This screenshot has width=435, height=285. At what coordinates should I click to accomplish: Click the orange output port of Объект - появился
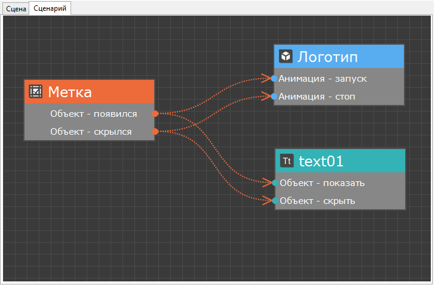(x=155, y=113)
